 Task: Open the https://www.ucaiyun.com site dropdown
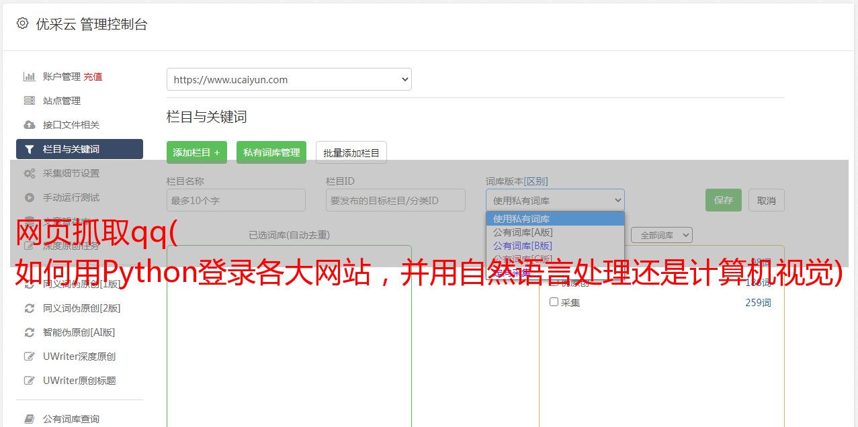289,79
